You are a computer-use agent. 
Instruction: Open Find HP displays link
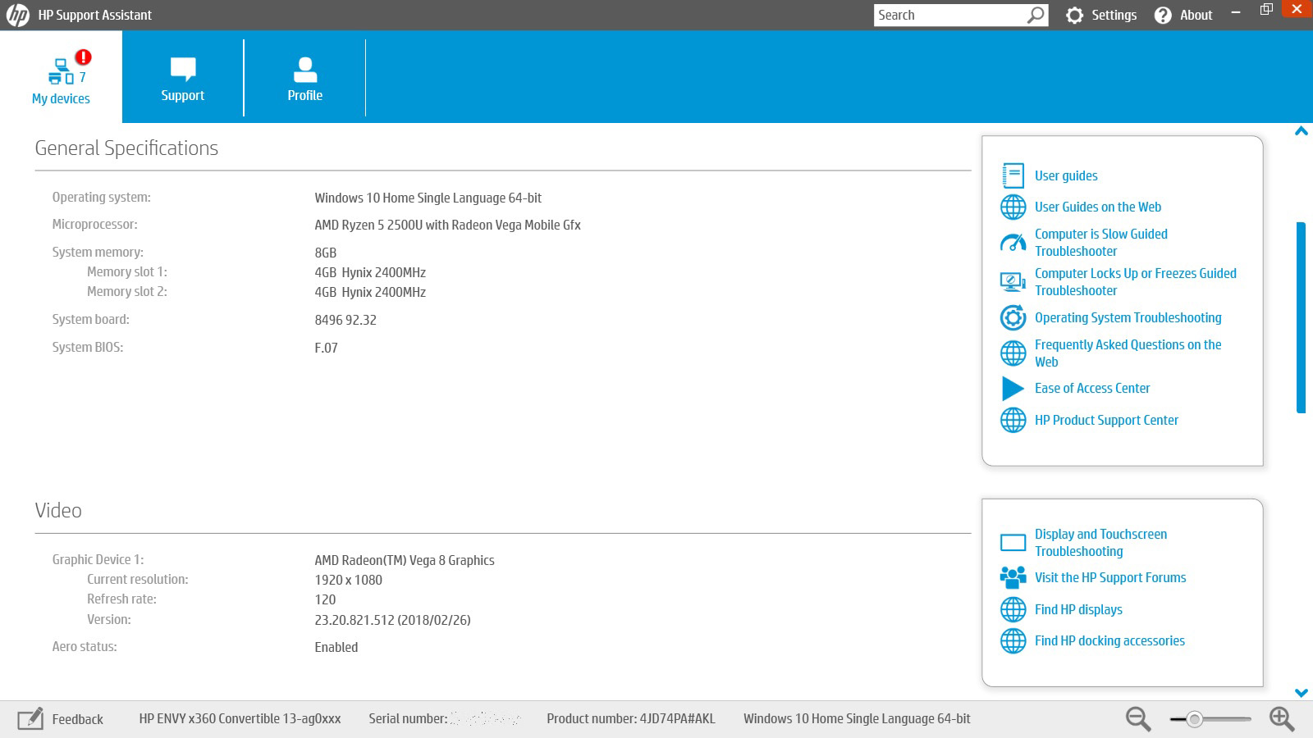coord(1078,609)
